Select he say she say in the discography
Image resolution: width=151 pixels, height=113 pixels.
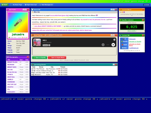[x=12, y=72]
